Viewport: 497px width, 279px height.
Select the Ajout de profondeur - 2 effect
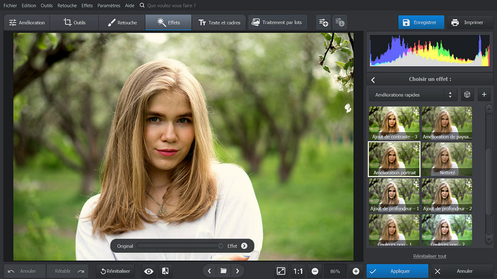coord(447,195)
